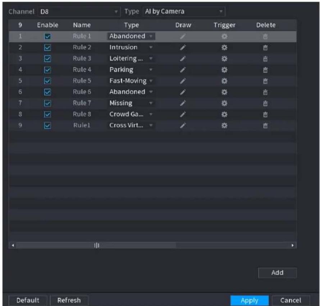Screen dimensions: 320x306
Task: Disable Rule 3 checkbox
Action: click(x=47, y=59)
